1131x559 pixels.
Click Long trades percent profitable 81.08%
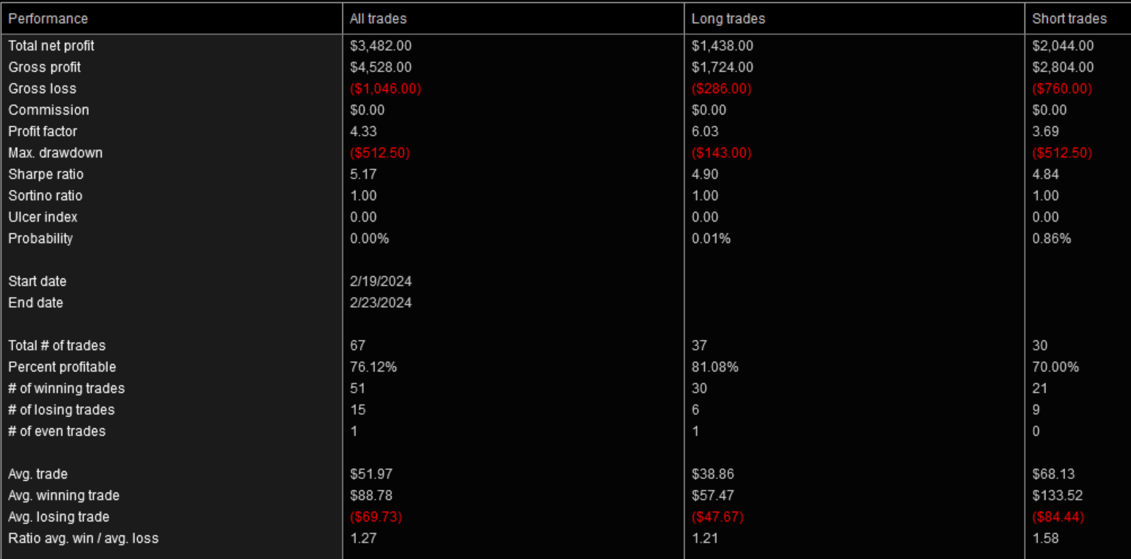pos(715,367)
